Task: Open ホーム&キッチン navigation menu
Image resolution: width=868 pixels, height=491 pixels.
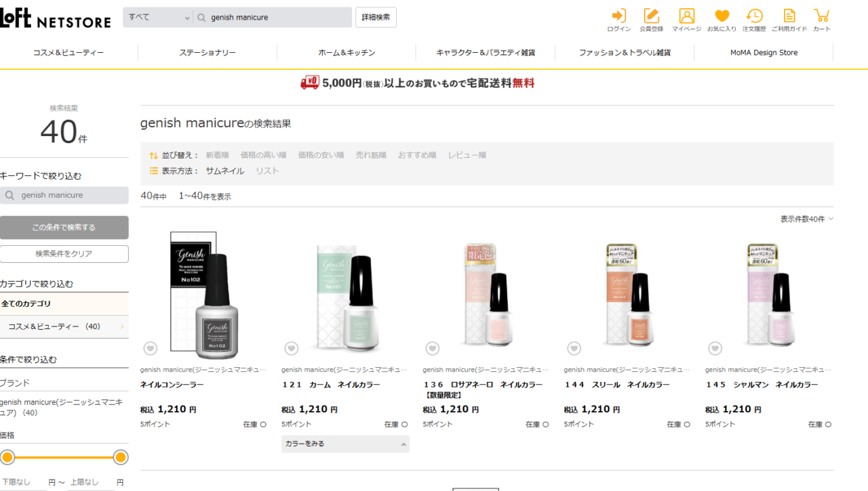Action: click(x=347, y=53)
